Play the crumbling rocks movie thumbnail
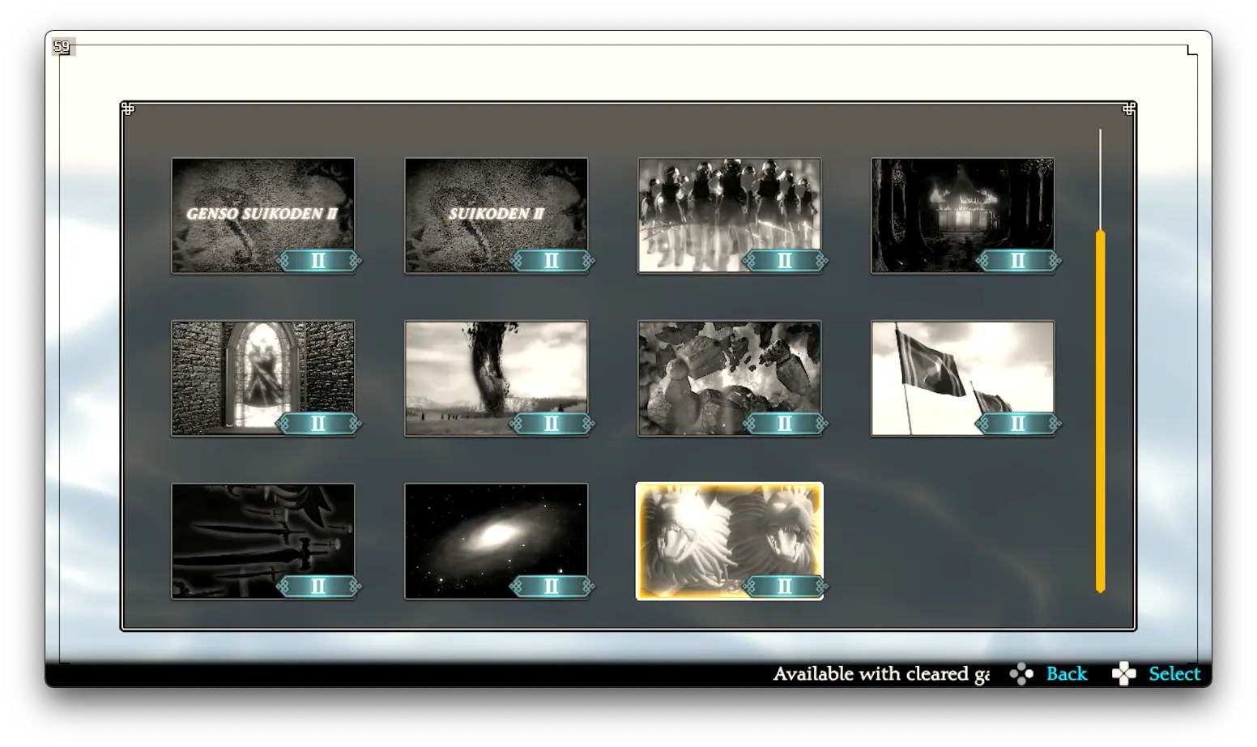The height and width of the screenshot is (747, 1257). (730, 378)
